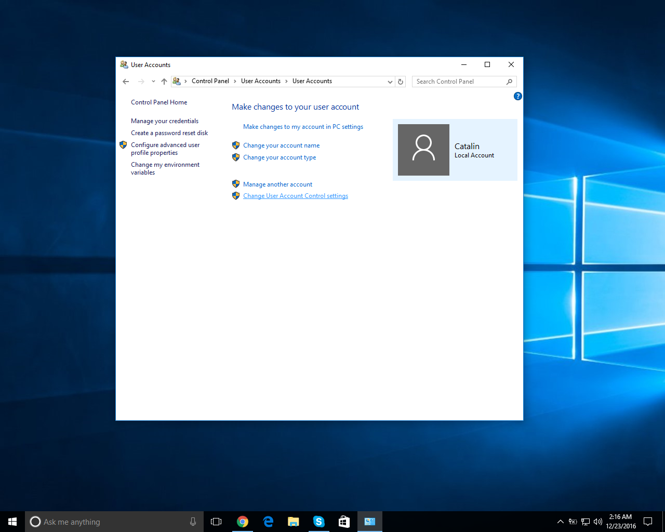Click shield icon beside Change your account type
Image resolution: width=665 pixels, height=532 pixels.
(x=236, y=157)
